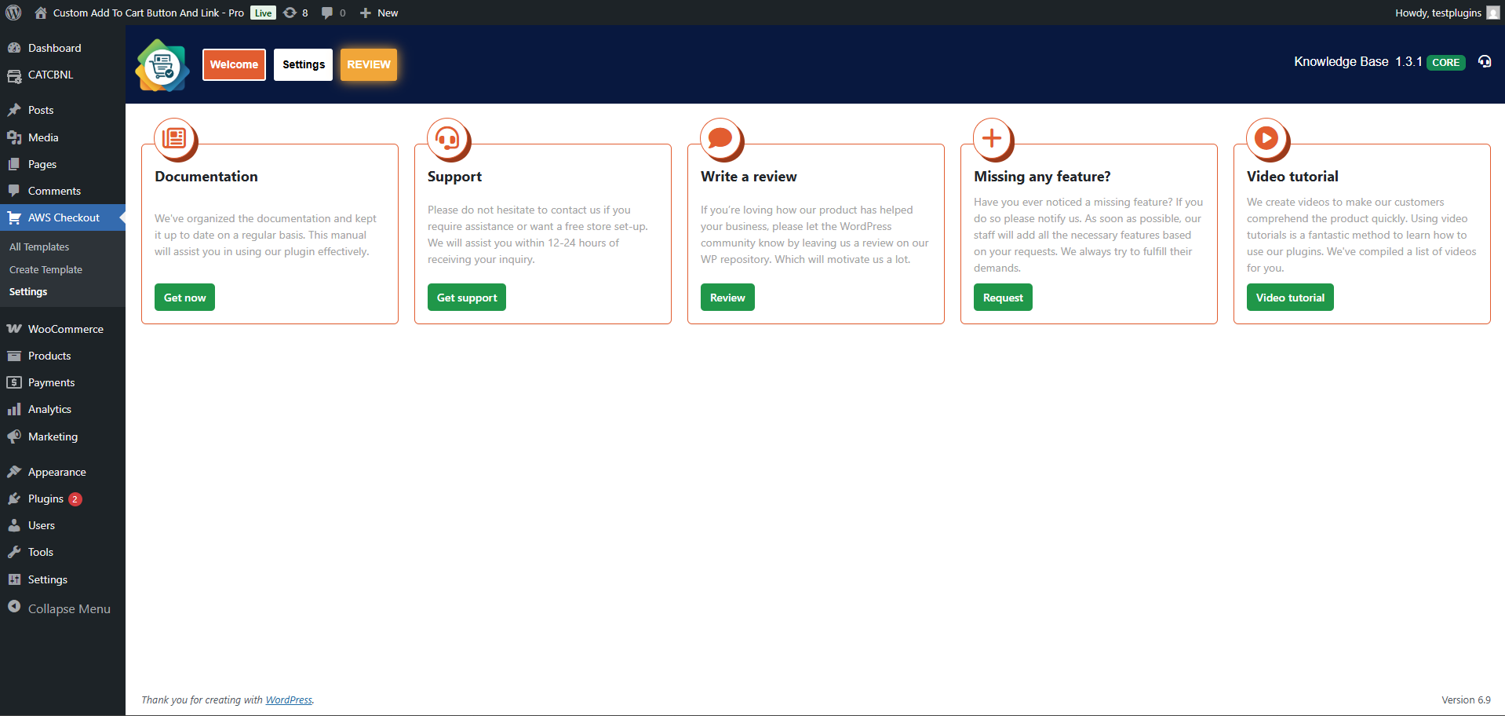This screenshot has width=1505, height=716.
Task: Click the Video tutorial play icon
Action: 1266,138
